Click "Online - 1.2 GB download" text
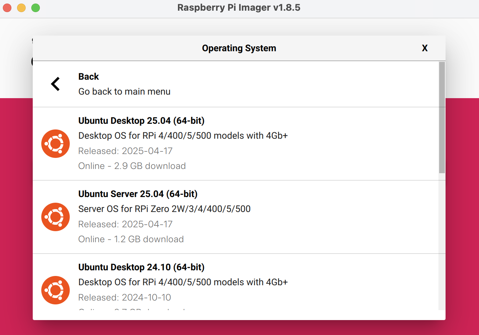 (131, 239)
